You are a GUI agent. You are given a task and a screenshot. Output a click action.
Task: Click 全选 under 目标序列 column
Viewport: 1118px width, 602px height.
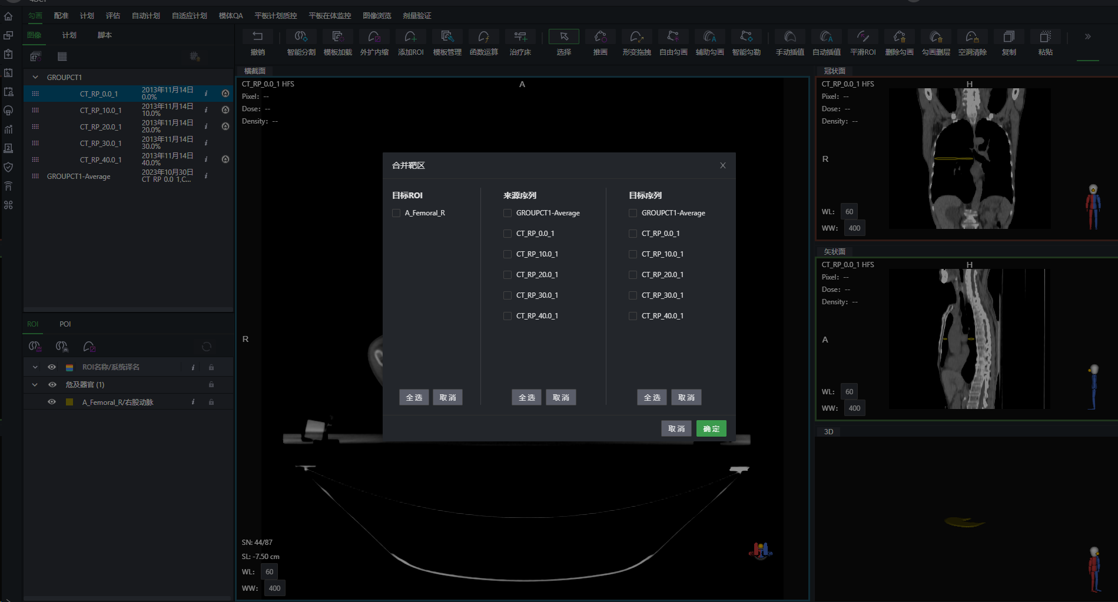coord(652,397)
